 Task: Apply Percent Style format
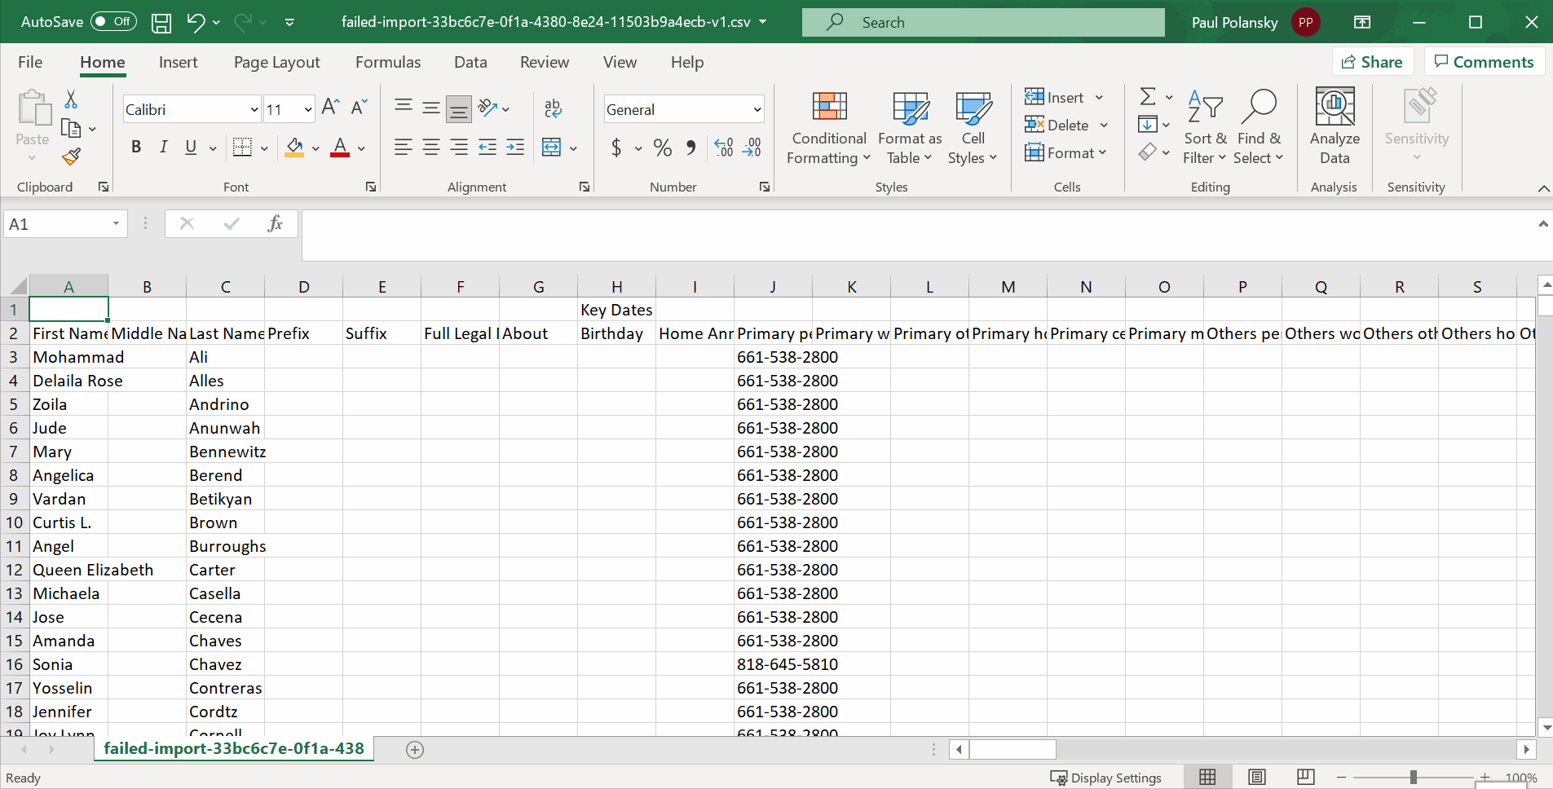[663, 148]
